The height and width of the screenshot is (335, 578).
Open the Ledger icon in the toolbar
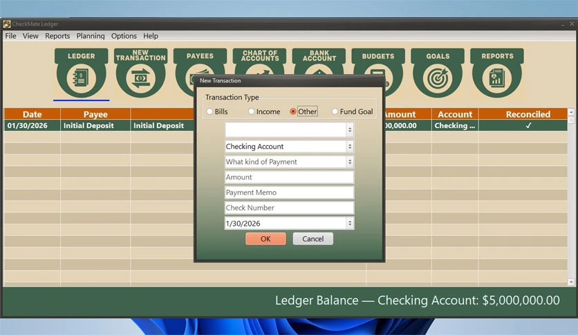point(81,73)
